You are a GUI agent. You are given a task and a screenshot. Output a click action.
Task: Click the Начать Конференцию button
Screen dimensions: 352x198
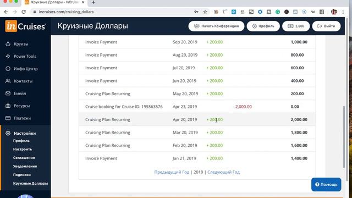click(216, 26)
